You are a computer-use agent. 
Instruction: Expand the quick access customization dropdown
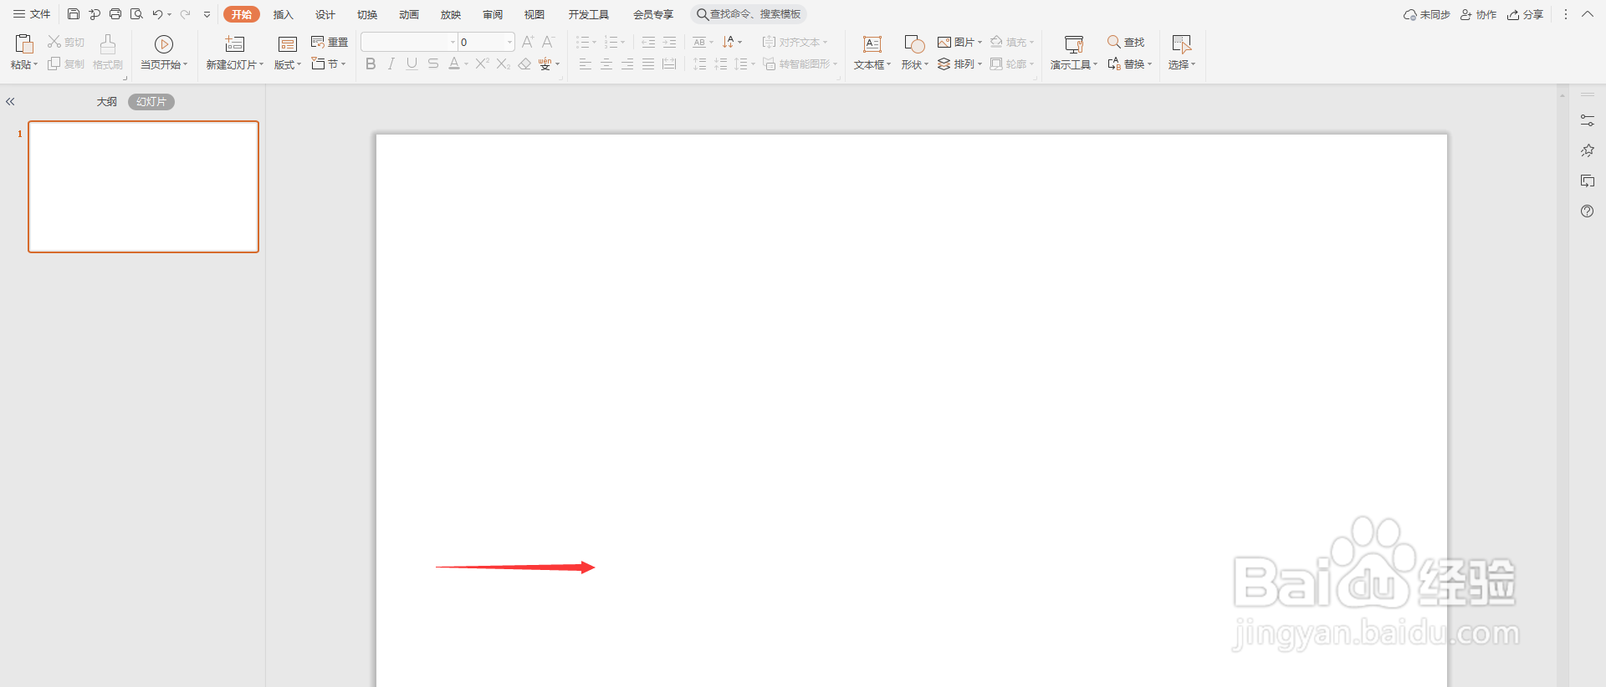[207, 14]
